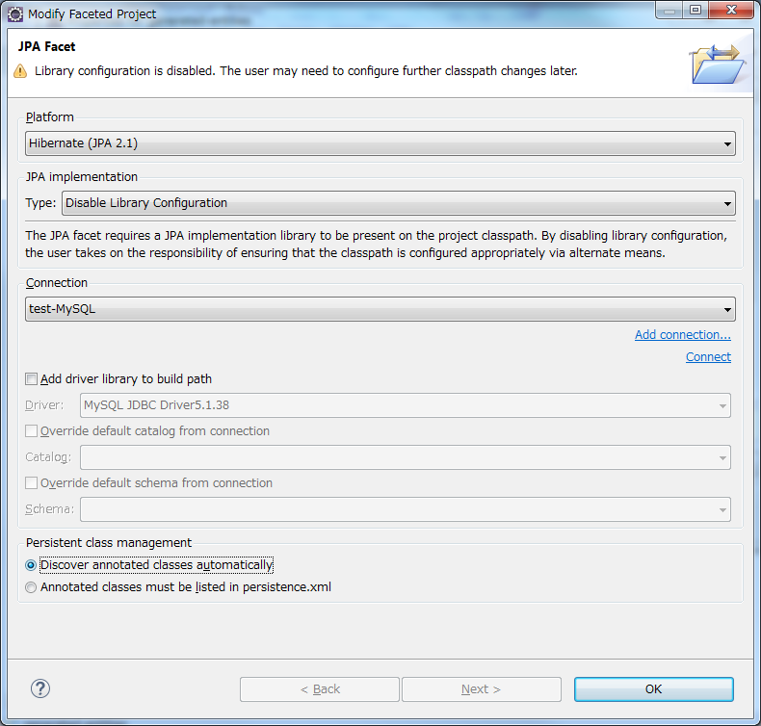Maximize the dialog window
761x726 pixels.
point(695,10)
